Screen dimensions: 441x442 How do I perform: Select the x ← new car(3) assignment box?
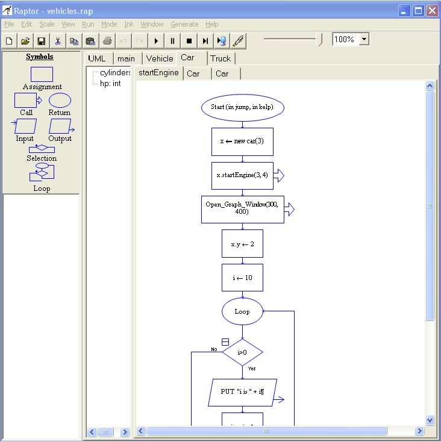pyautogui.click(x=243, y=142)
